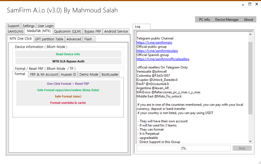Image resolution: width=261 pixels, height=164 pixels.
Task: Select the SAMSUNG tab
Action: point(15,31)
